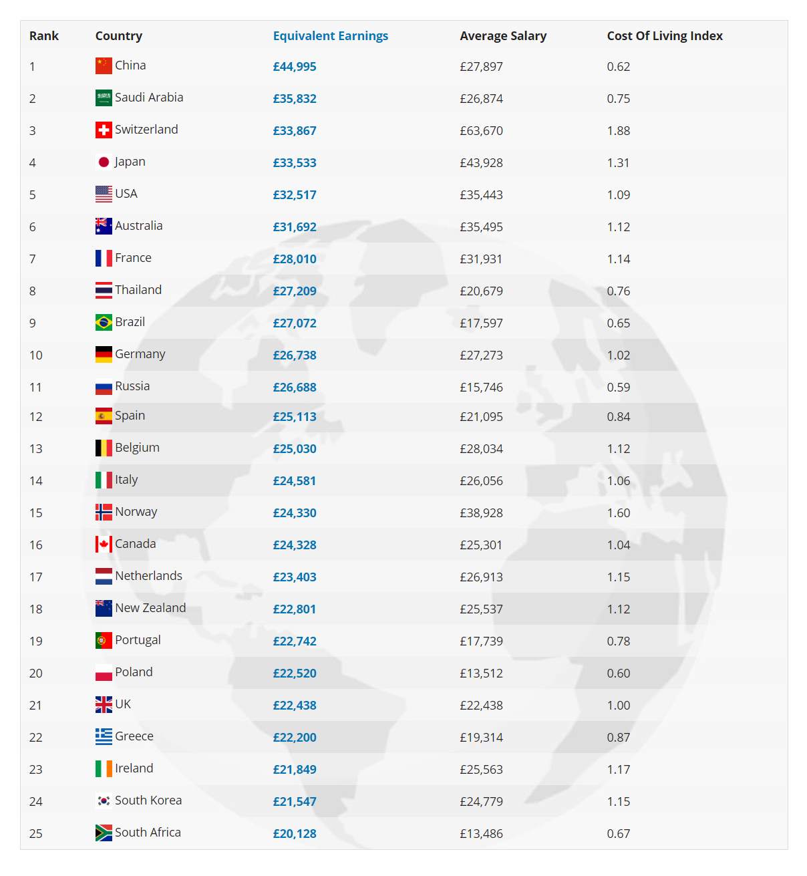Open Japan's £33,533 earnings link
Screen dimensions: 807x876
295,162
